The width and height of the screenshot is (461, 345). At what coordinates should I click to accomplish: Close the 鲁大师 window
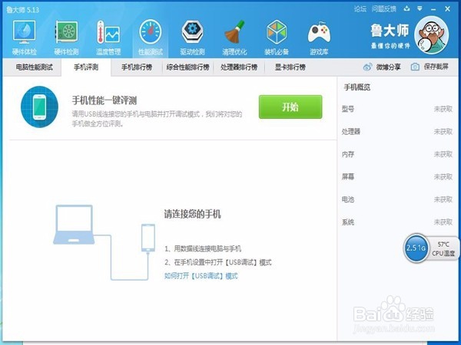tap(447, 9)
